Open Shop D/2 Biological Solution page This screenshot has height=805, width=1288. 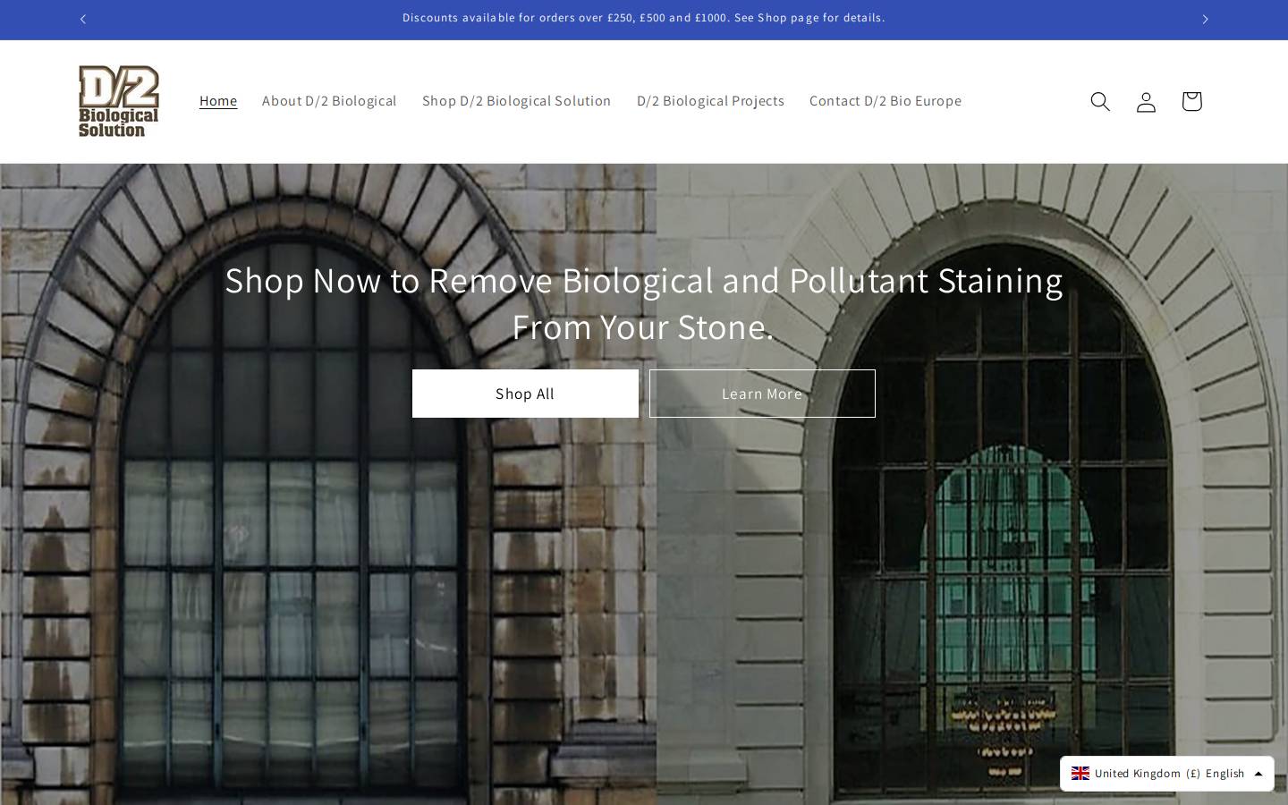[x=517, y=101]
